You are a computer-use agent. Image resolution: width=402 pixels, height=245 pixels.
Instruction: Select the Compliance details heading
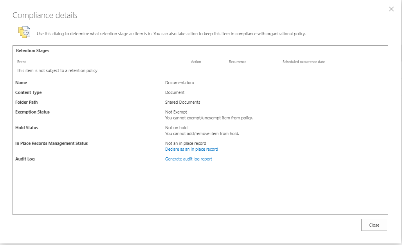tap(45, 15)
